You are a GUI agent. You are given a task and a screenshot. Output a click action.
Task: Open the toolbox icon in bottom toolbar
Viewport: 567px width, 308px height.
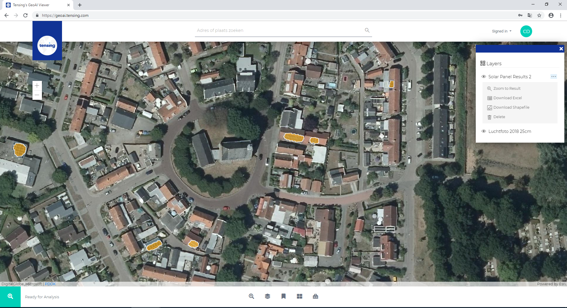tap(315, 296)
